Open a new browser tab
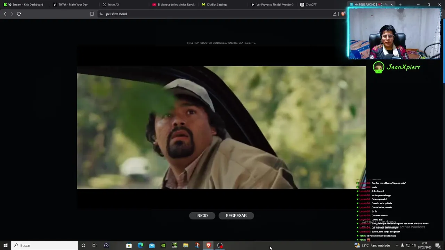 tap(400, 5)
